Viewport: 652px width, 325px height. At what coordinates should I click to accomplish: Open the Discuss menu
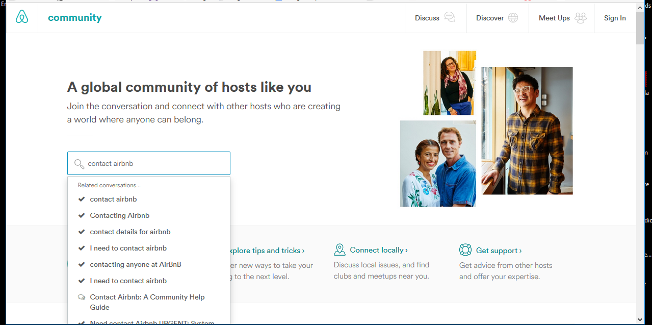tap(427, 18)
